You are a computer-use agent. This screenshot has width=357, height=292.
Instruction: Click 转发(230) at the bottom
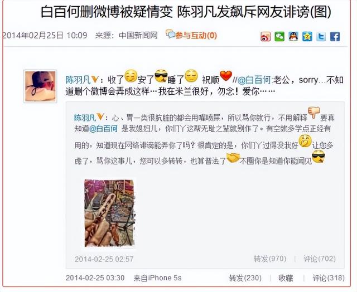[x=245, y=278]
